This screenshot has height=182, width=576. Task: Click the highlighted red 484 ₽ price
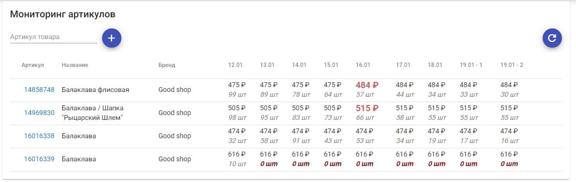367,85
